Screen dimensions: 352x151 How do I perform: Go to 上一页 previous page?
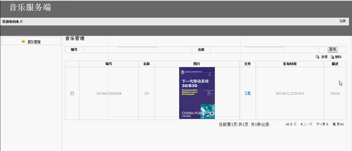[x=308, y=124]
